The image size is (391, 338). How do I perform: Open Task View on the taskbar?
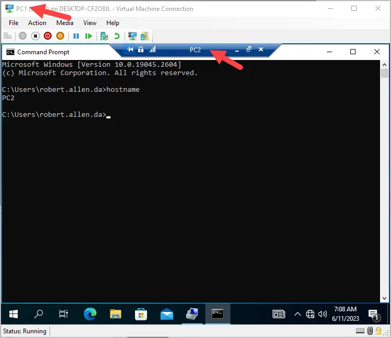tap(63, 314)
